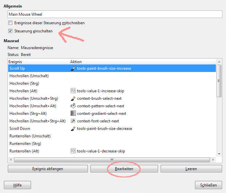Select the 'Runterrollen (Alt)' row

(x=112, y=151)
